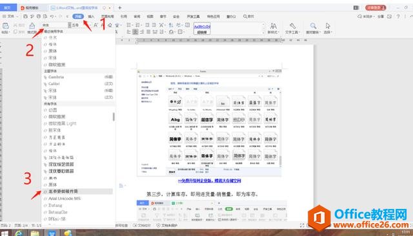The height and width of the screenshot is (236, 413).
Task: Open the File menu dropdown
Action: pyautogui.click(x=10, y=16)
